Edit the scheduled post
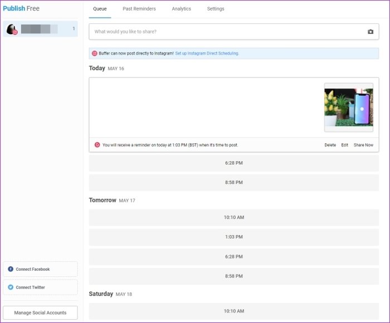390x323 pixels. point(344,145)
